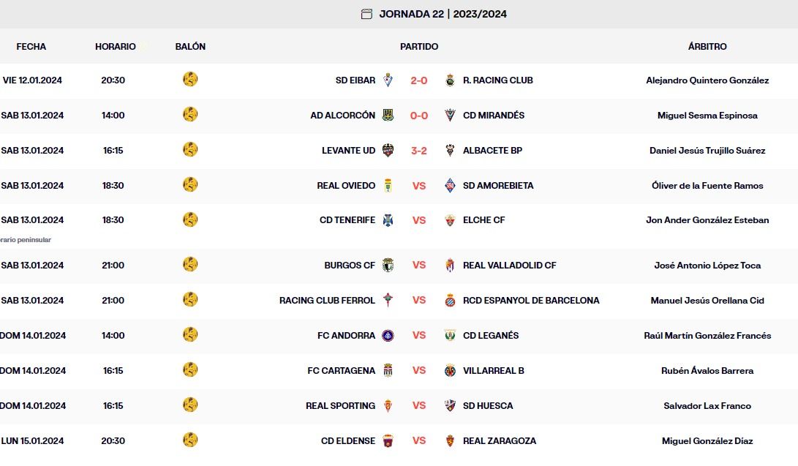
Task: Click the FC Andorra crest
Action: (388, 336)
